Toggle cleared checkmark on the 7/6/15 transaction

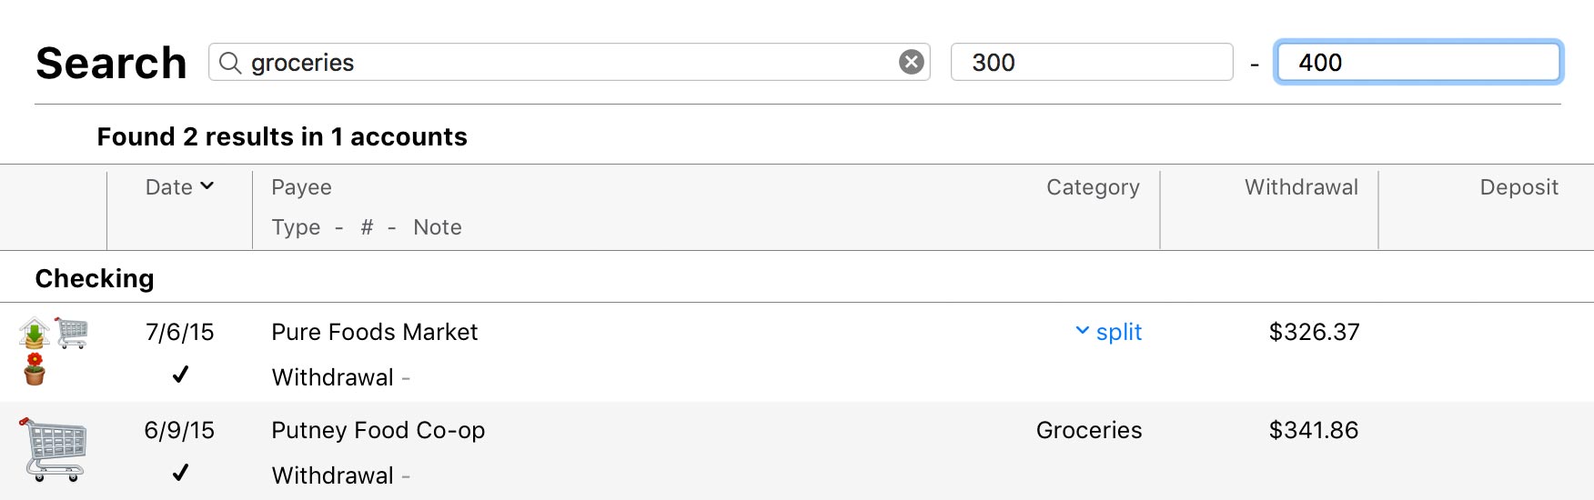tap(180, 375)
